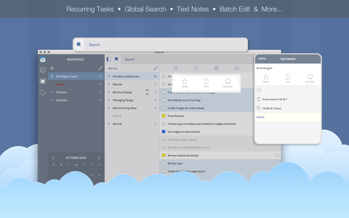The image size is (349, 218).
Task: Click the clock icon in left sidebar
Action: click(43, 70)
